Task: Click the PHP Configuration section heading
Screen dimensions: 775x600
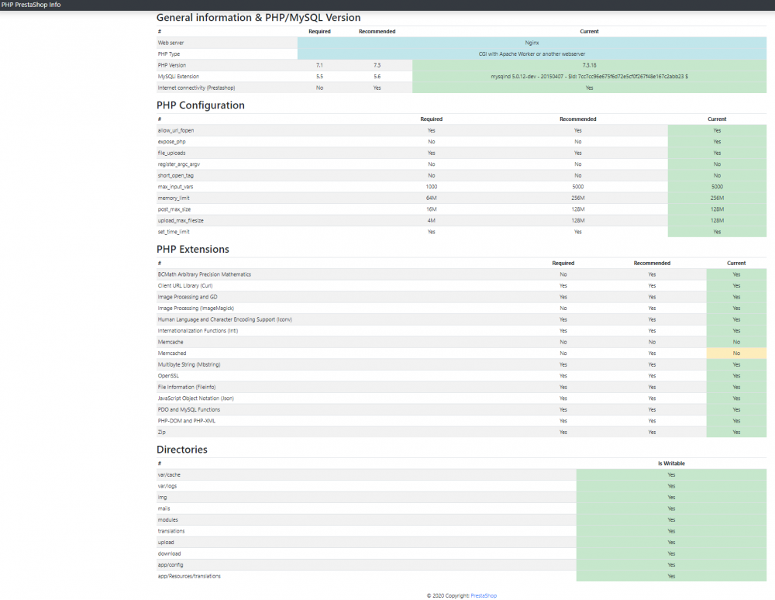Action: 200,105
